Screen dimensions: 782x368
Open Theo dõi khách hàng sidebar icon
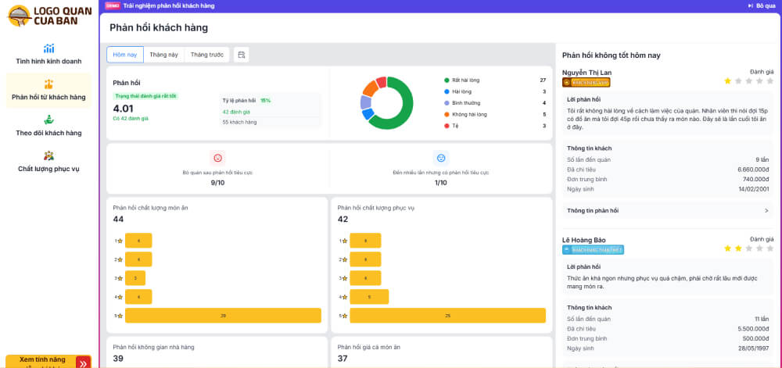[48, 120]
